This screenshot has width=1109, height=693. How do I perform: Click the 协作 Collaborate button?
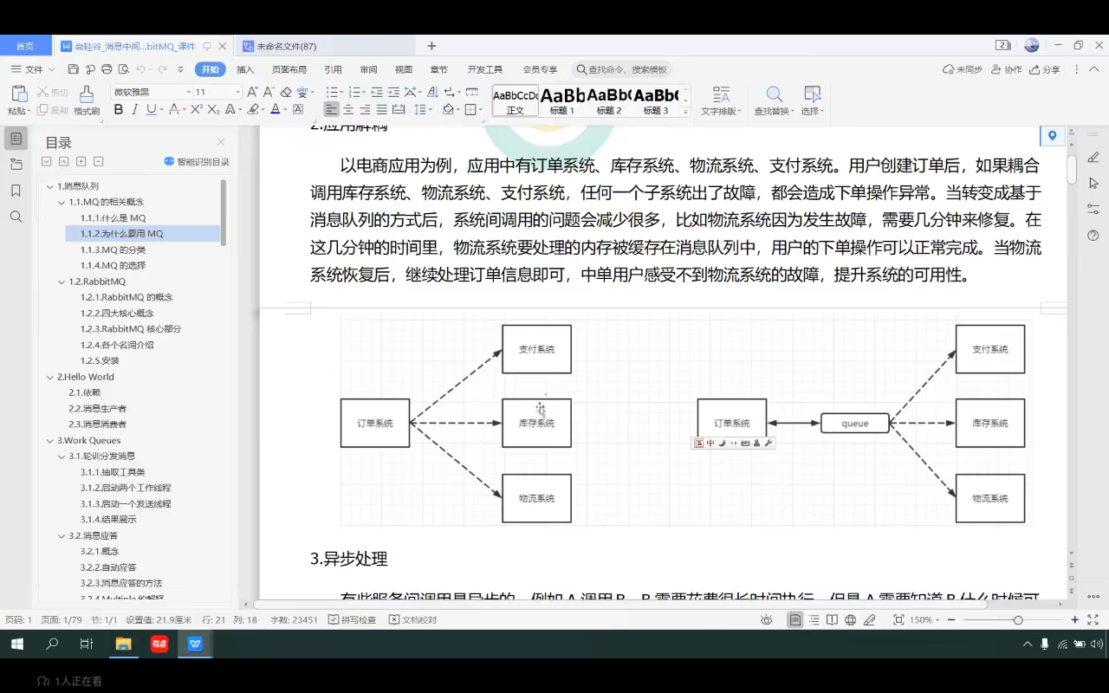pos(1006,69)
